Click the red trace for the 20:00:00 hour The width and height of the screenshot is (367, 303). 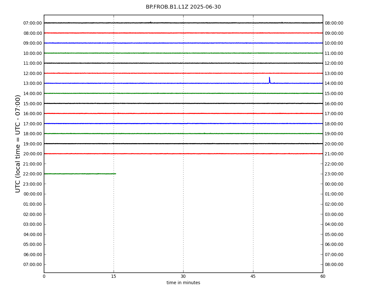coord(183,154)
